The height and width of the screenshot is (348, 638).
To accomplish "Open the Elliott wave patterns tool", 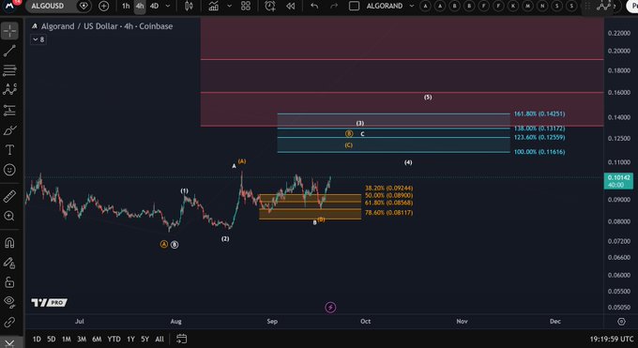I will [9, 89].
